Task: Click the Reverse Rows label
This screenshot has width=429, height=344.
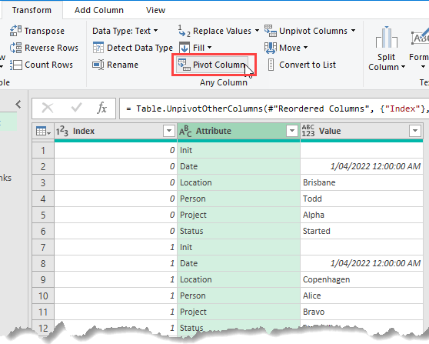Action: [x=52, y=48]
